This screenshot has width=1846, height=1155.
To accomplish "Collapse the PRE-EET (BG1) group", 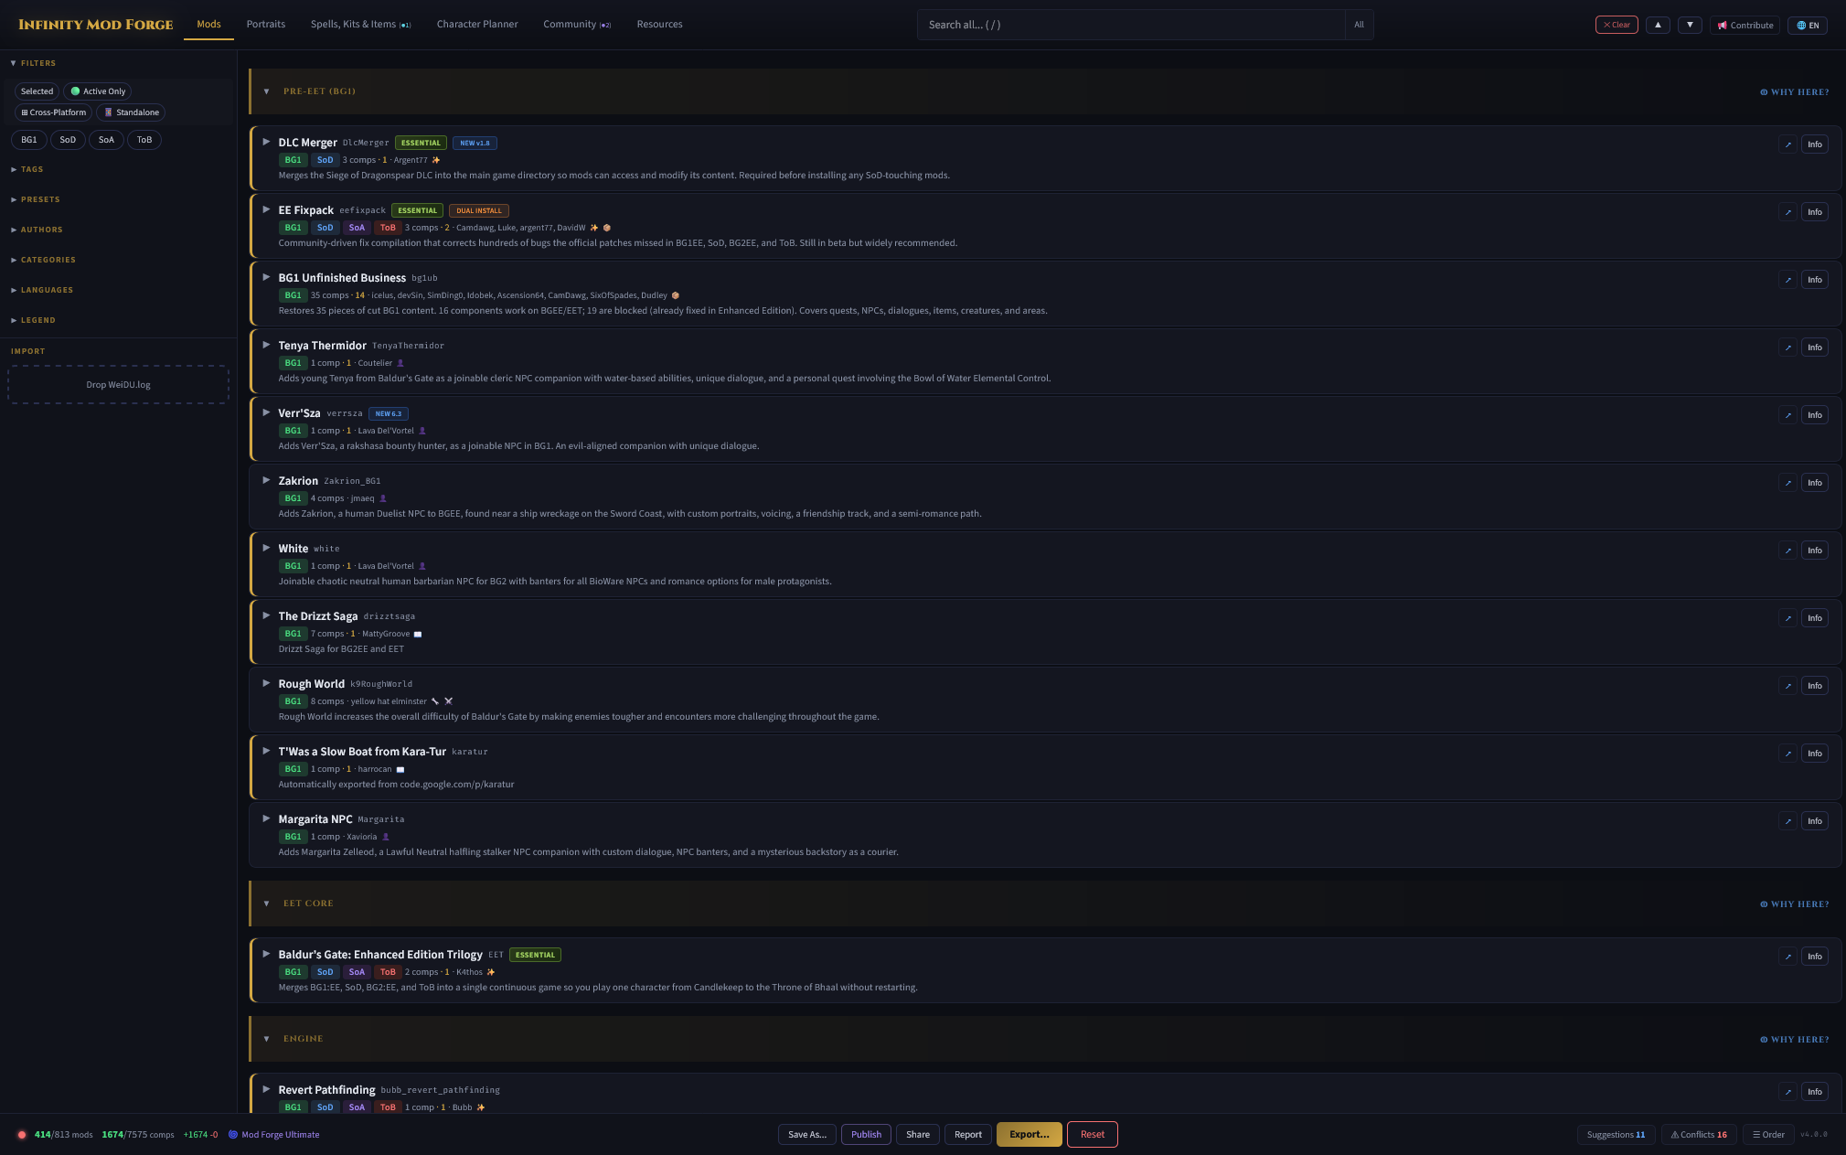I will point(266,91).
